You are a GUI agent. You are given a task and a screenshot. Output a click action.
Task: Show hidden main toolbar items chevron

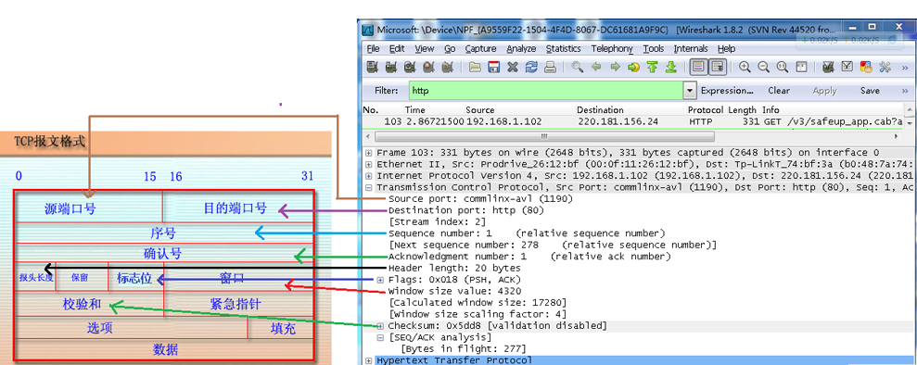(905, 67)
